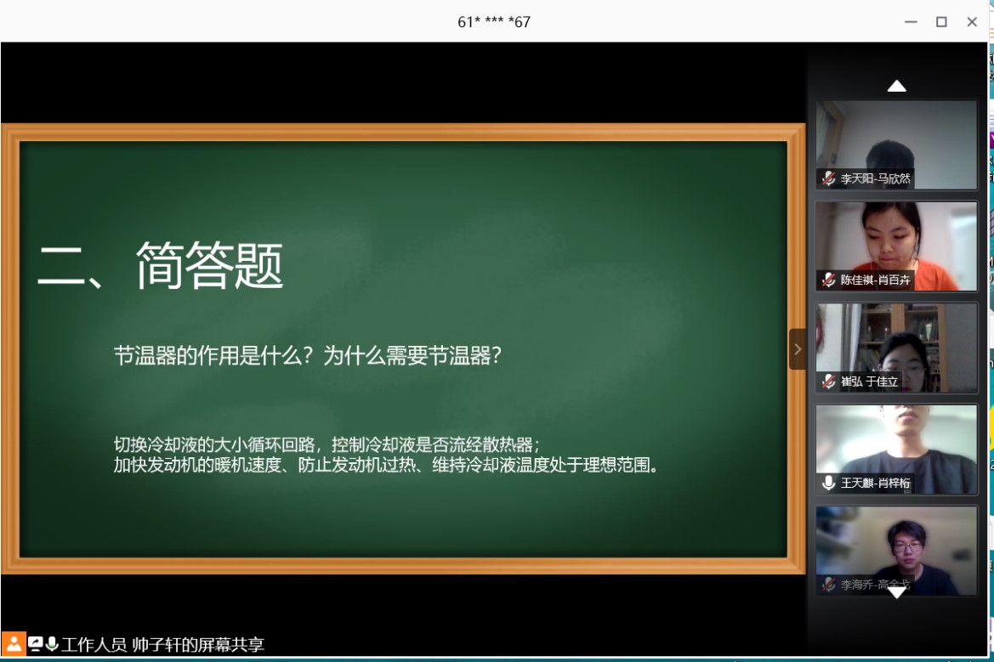This screenshot has height=662, width=994.
Task: Toggle mic icon on 崔弘 于佳立 tile
Action: (828, 382)
